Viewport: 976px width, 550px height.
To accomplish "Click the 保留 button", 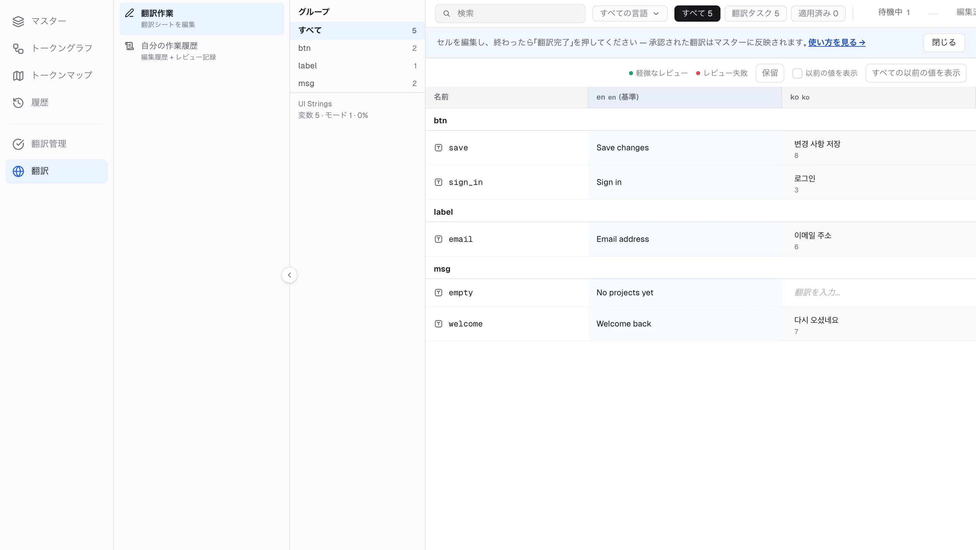I will click(x=770, y=73).
